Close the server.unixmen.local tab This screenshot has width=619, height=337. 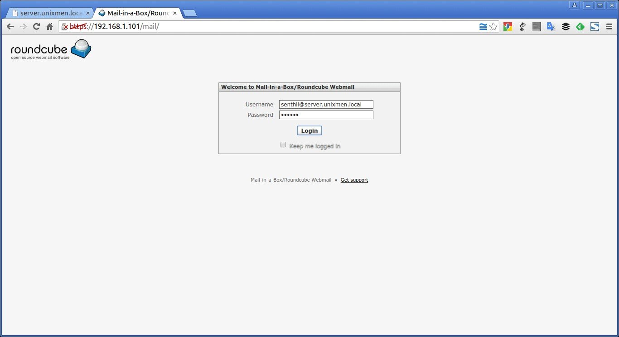click(88, 13)
